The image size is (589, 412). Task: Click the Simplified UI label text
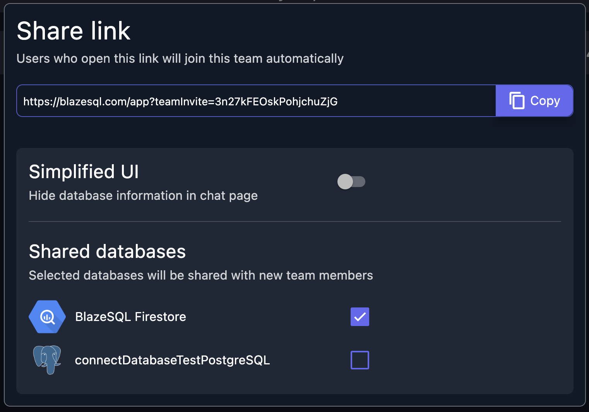[84, 172]
